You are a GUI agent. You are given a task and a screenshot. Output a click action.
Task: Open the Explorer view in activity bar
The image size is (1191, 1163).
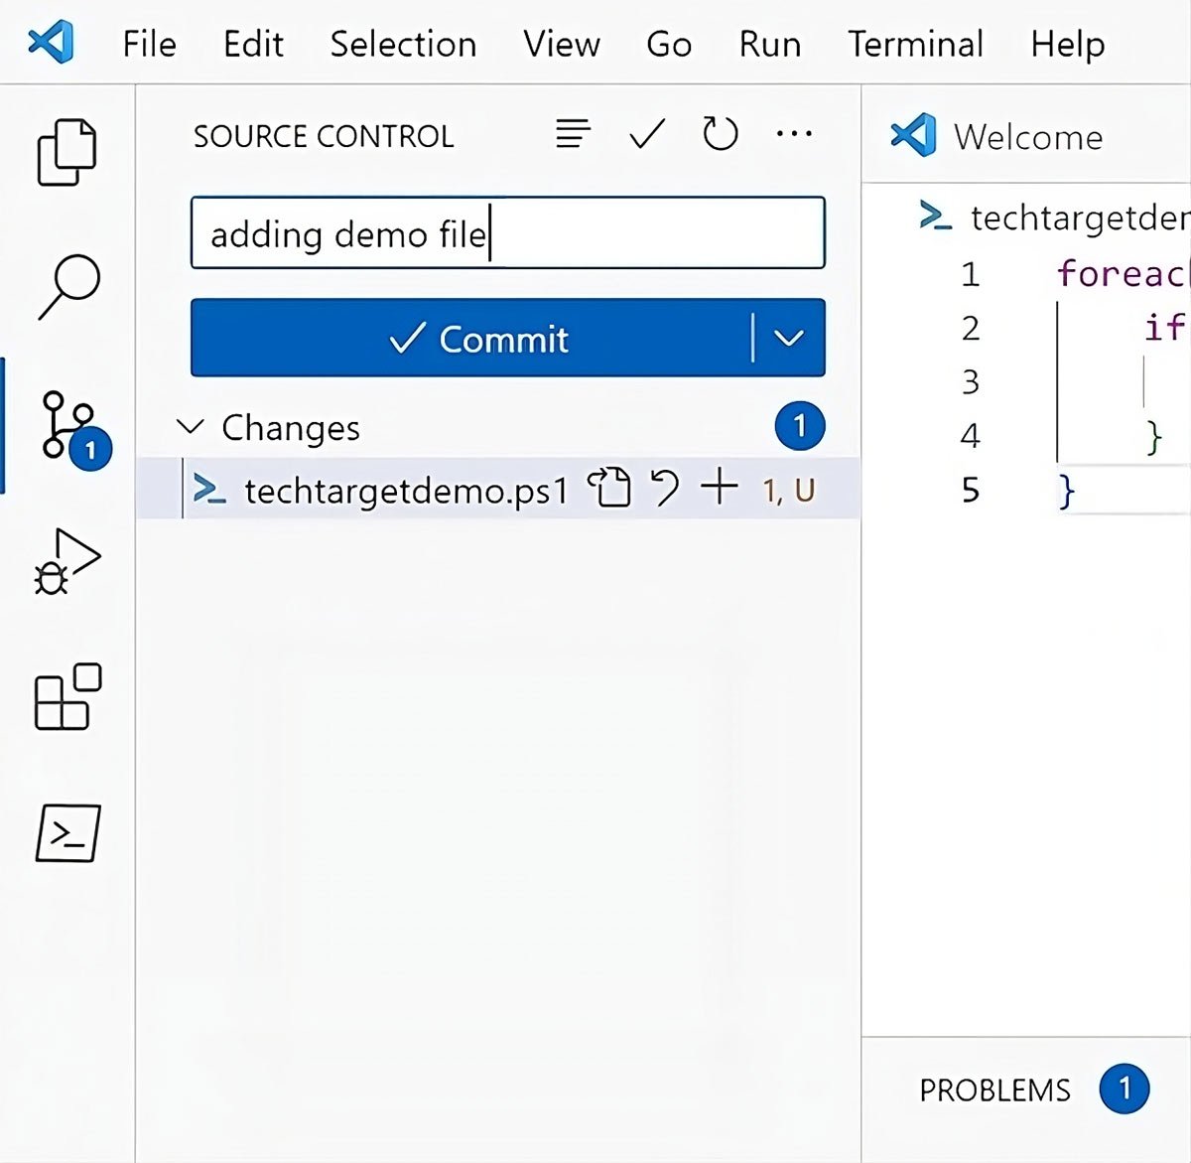tap(66, 152)
